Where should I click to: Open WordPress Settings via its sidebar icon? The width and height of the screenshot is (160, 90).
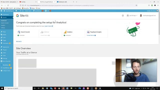[x=1, y=58]
